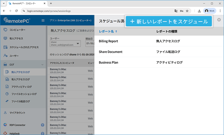Open the Share Document entry
Viewport: 224px width, 135px height.
[111, 52]
